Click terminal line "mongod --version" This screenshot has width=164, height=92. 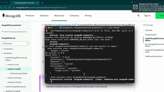coord(60,51)
